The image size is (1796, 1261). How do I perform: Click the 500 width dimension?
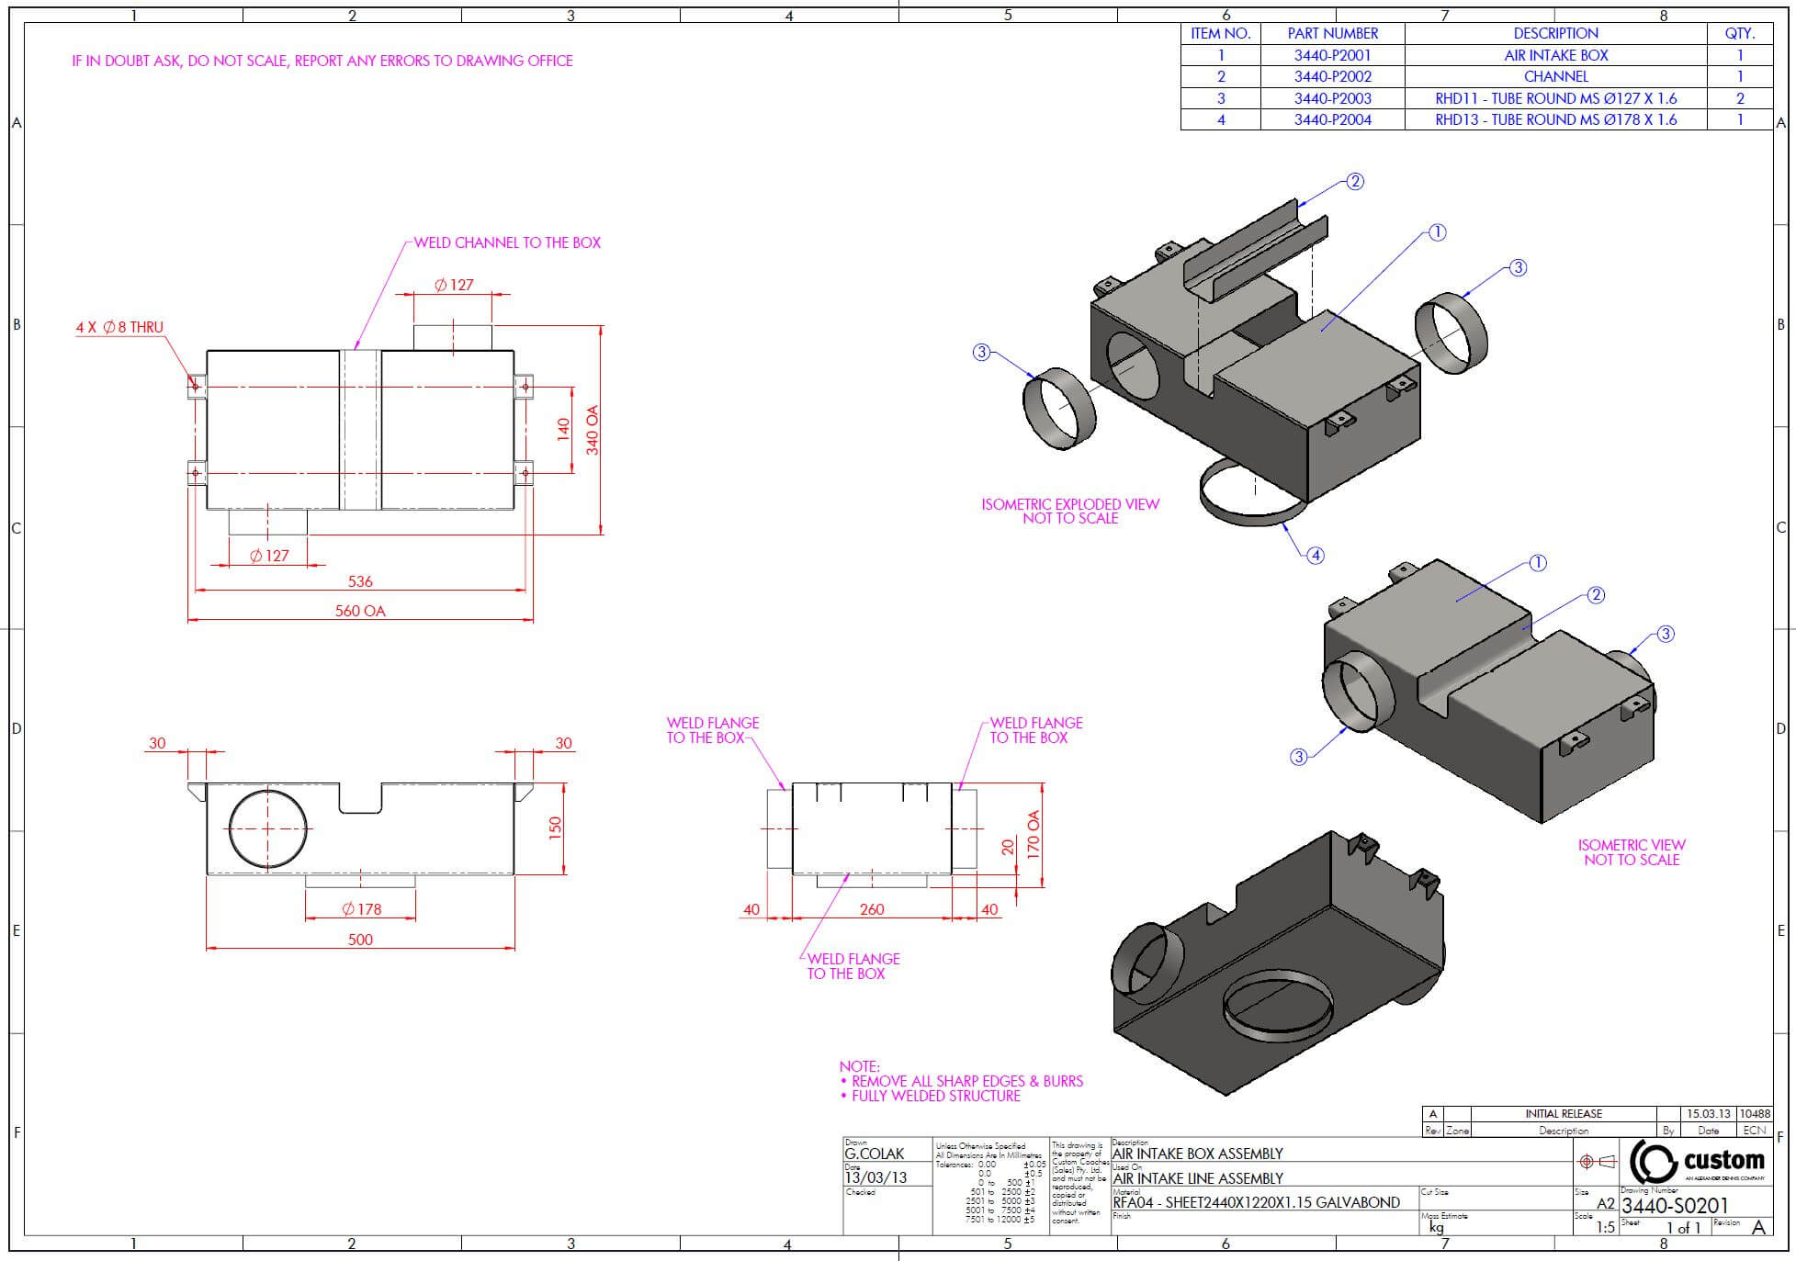(360, 940)
